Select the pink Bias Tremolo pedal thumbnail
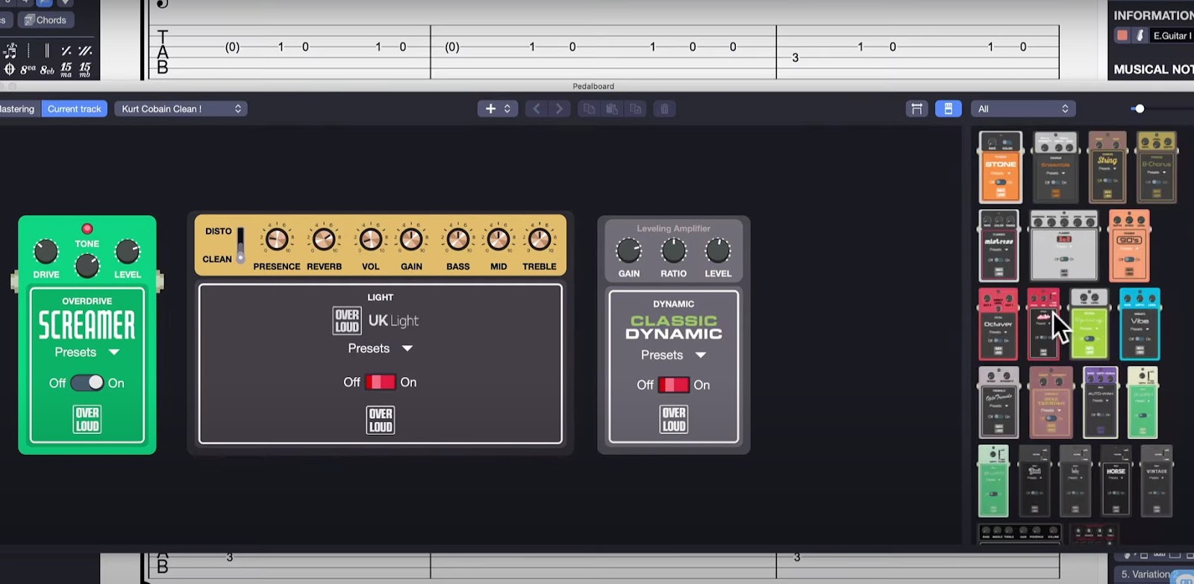 [x=1050, y=403]
